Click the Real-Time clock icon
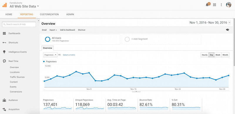This screenshot has width=235, height=114. click(x=4, y=61)
